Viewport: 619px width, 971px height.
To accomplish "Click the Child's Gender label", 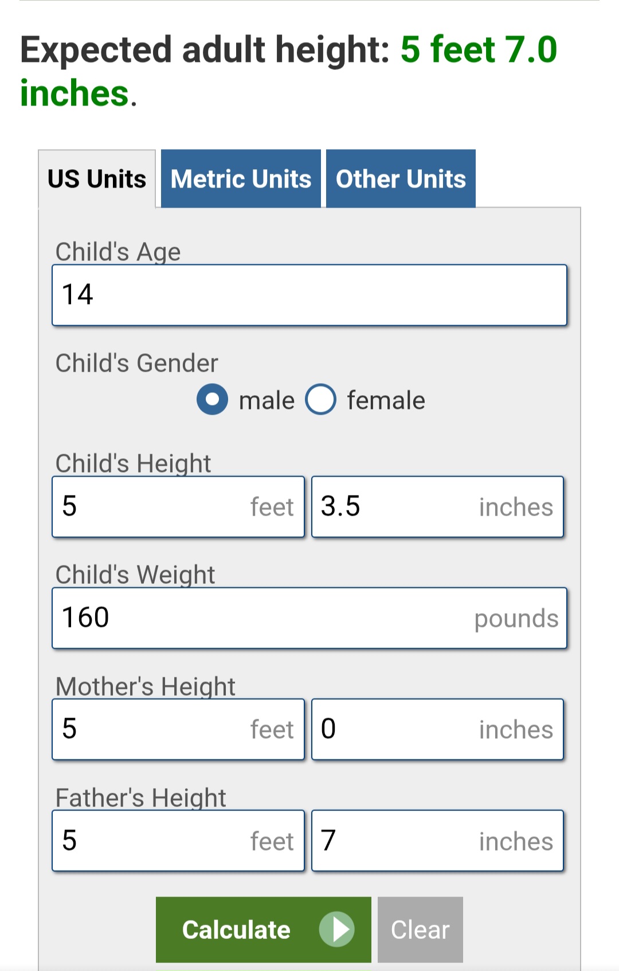I will coord(137,363).
